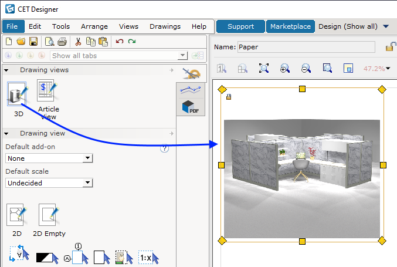Open print preview
This screenshot has height=267, width=397.
(x=49, y=42)
